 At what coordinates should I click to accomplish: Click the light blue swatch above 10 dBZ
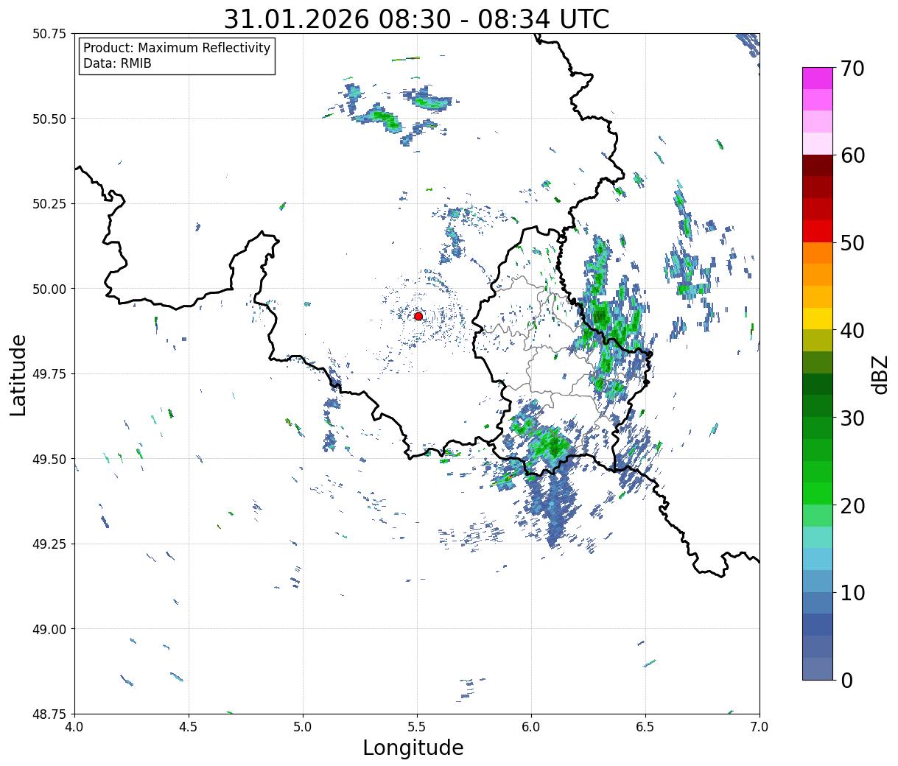tap(818, 560)
